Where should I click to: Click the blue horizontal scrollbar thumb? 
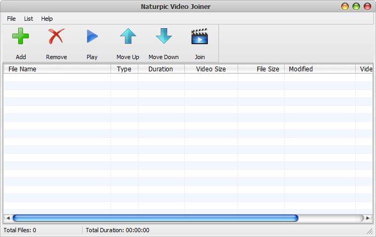[155, 218]
